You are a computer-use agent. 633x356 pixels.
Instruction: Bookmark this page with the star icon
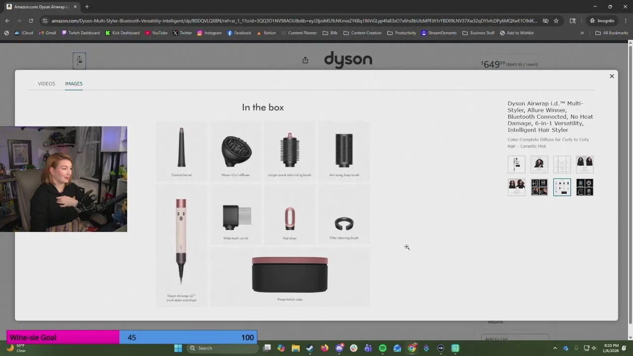[556, 21]
